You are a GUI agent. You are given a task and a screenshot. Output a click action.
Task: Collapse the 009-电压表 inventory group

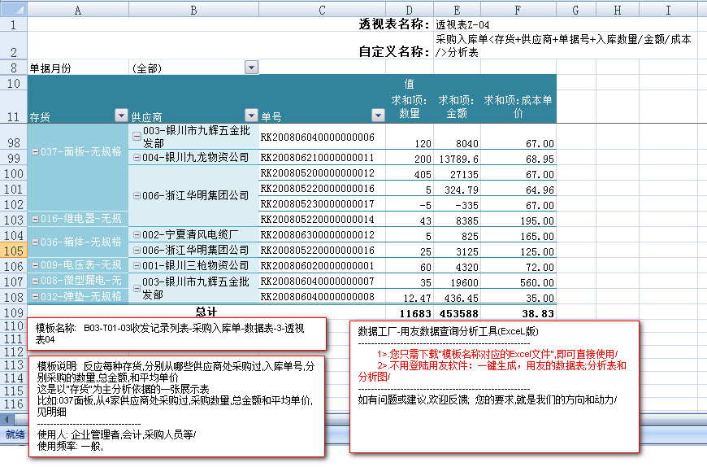pyautogui.click(x=33, y=265)
